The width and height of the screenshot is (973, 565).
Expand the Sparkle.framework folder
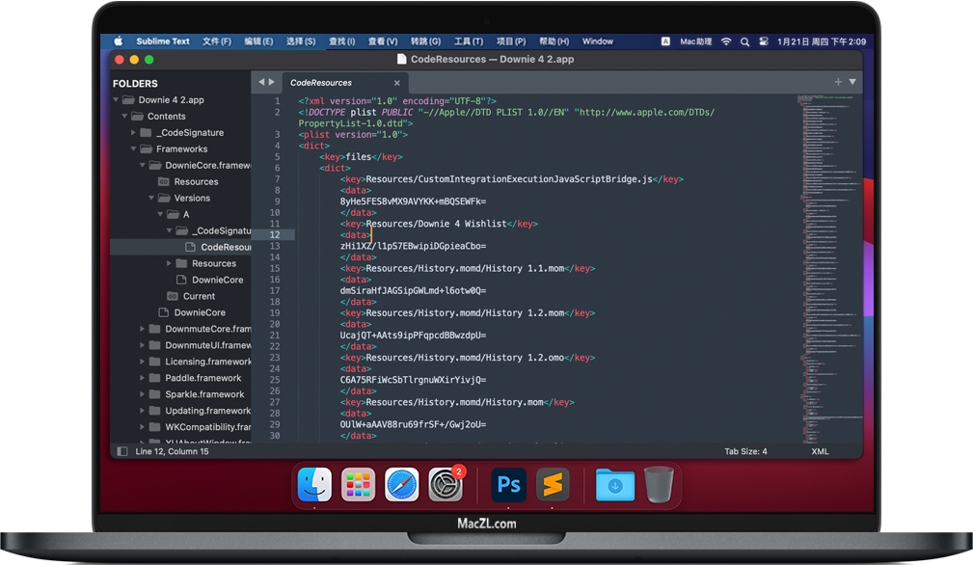coord(143,394)
